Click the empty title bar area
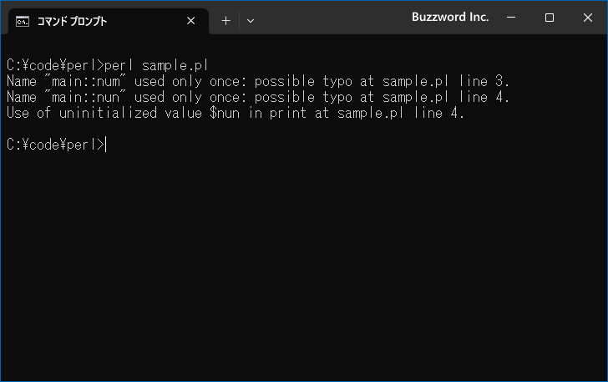The width and height of the screenshot is (608, 382). (x=330, y=19)
